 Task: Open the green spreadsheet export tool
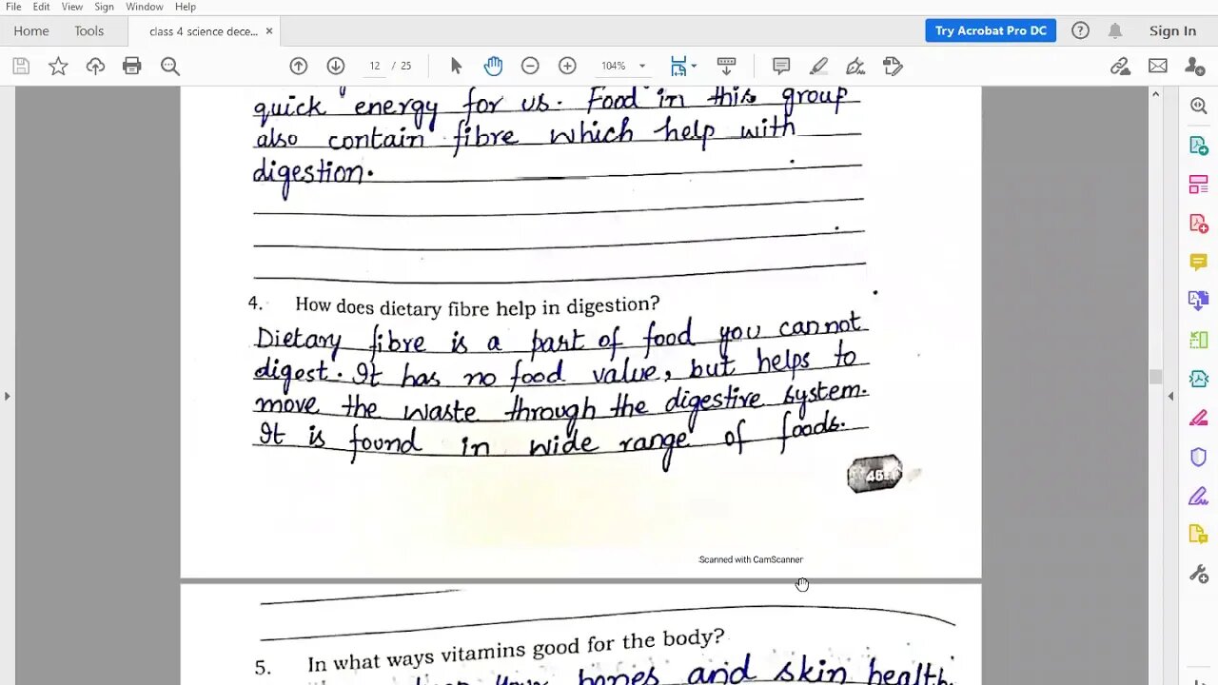point(1199,340)
